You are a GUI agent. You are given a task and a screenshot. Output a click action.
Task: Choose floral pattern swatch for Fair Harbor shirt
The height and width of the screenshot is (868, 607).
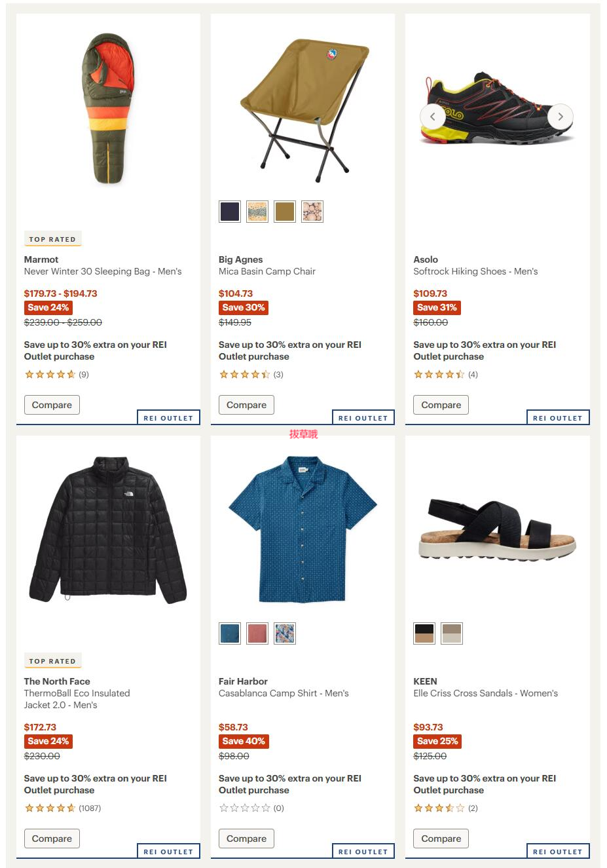(285, 633)
